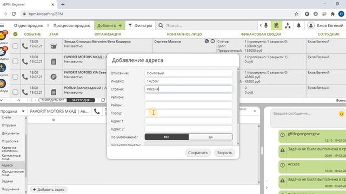Set По умолчанию to НЕТ
Image resolution: width=346 pixels, height=194 pixels.
tap(167, 137)
